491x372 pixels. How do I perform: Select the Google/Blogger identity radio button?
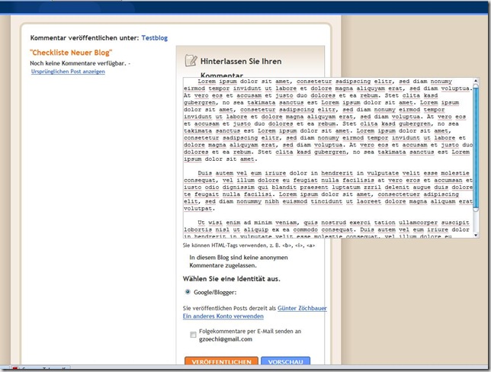pos(188,292)
